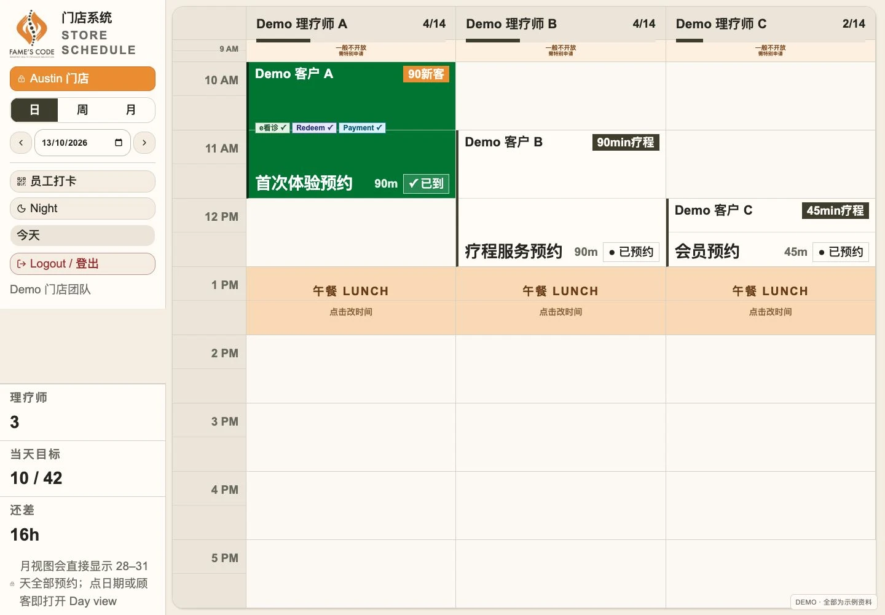Select the Demo 理疗师 A column header

coord(351,24)
